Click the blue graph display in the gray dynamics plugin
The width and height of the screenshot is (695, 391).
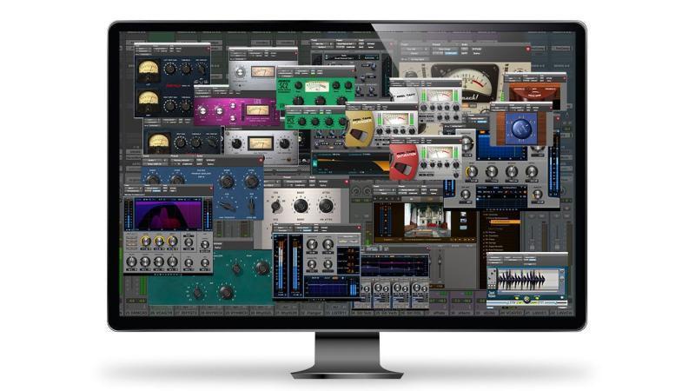coord(501,146)
